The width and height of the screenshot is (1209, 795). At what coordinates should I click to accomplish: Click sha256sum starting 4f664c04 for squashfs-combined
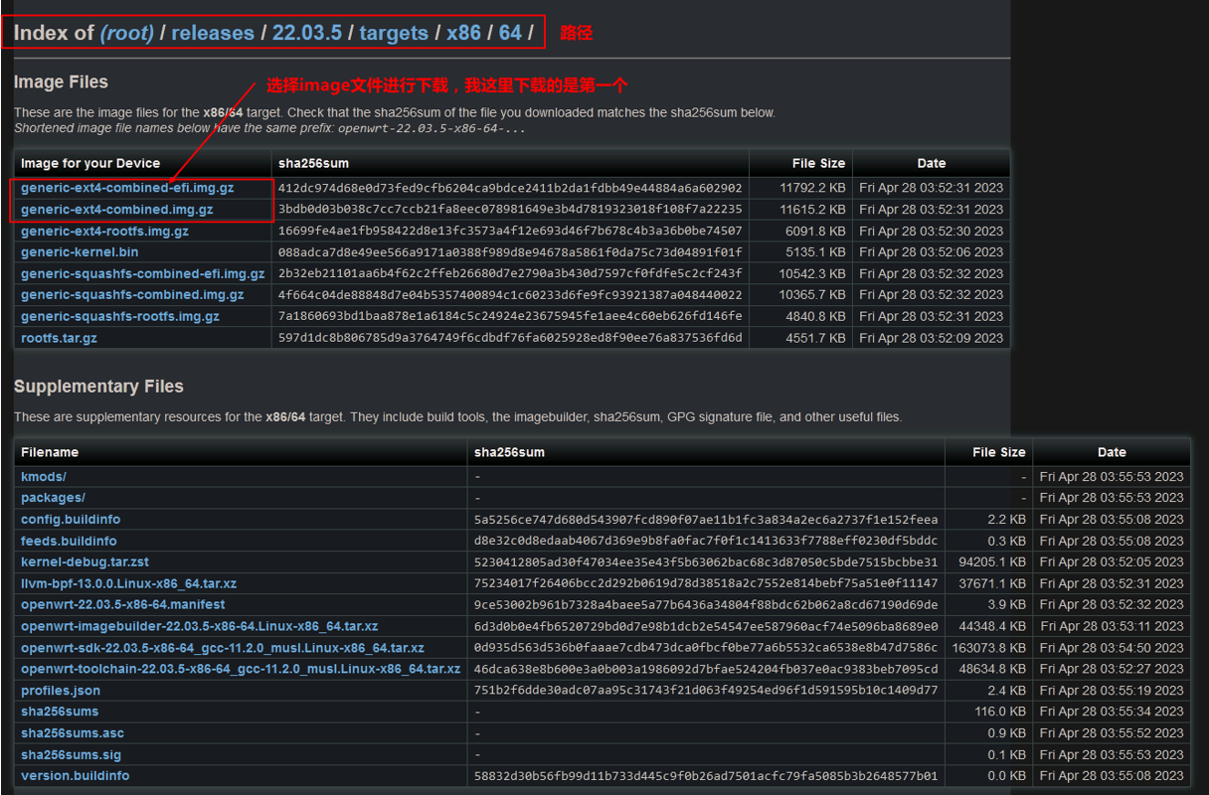tap(510, 295)
